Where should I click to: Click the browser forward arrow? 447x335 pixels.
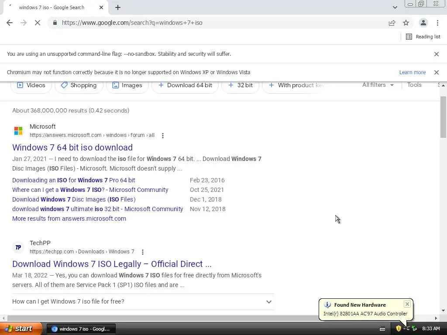click(x=24, y=23)
